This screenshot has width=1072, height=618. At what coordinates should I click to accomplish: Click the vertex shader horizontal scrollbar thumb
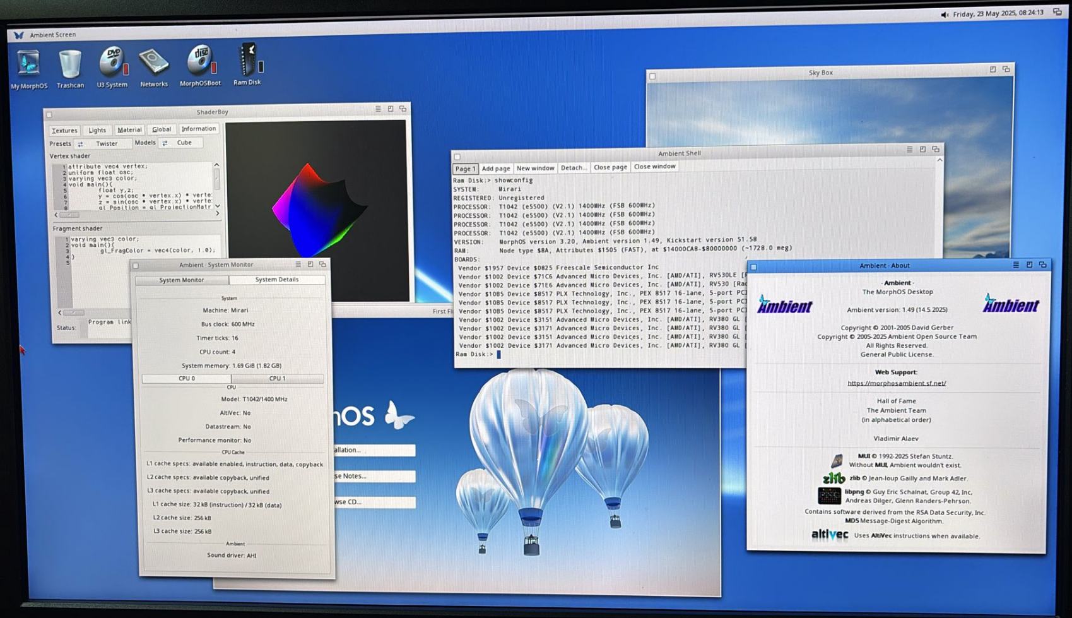[x=69, y=215]
